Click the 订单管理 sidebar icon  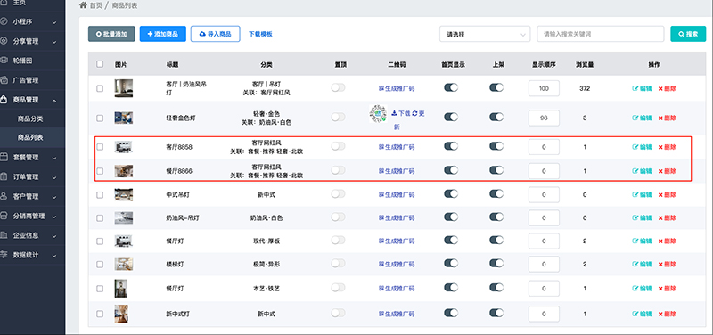[x=4, y=176]
